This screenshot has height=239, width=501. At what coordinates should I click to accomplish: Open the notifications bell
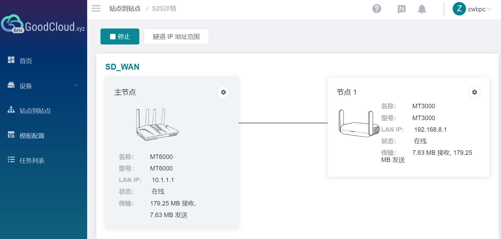pos(422,9)
